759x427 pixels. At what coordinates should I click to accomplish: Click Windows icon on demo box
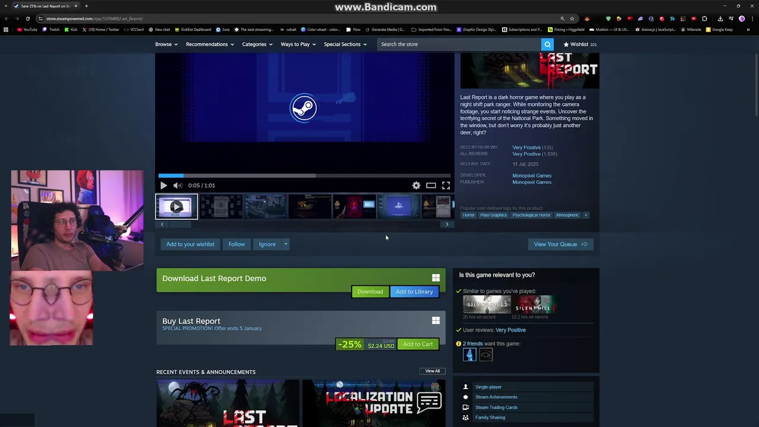(436, 278)
